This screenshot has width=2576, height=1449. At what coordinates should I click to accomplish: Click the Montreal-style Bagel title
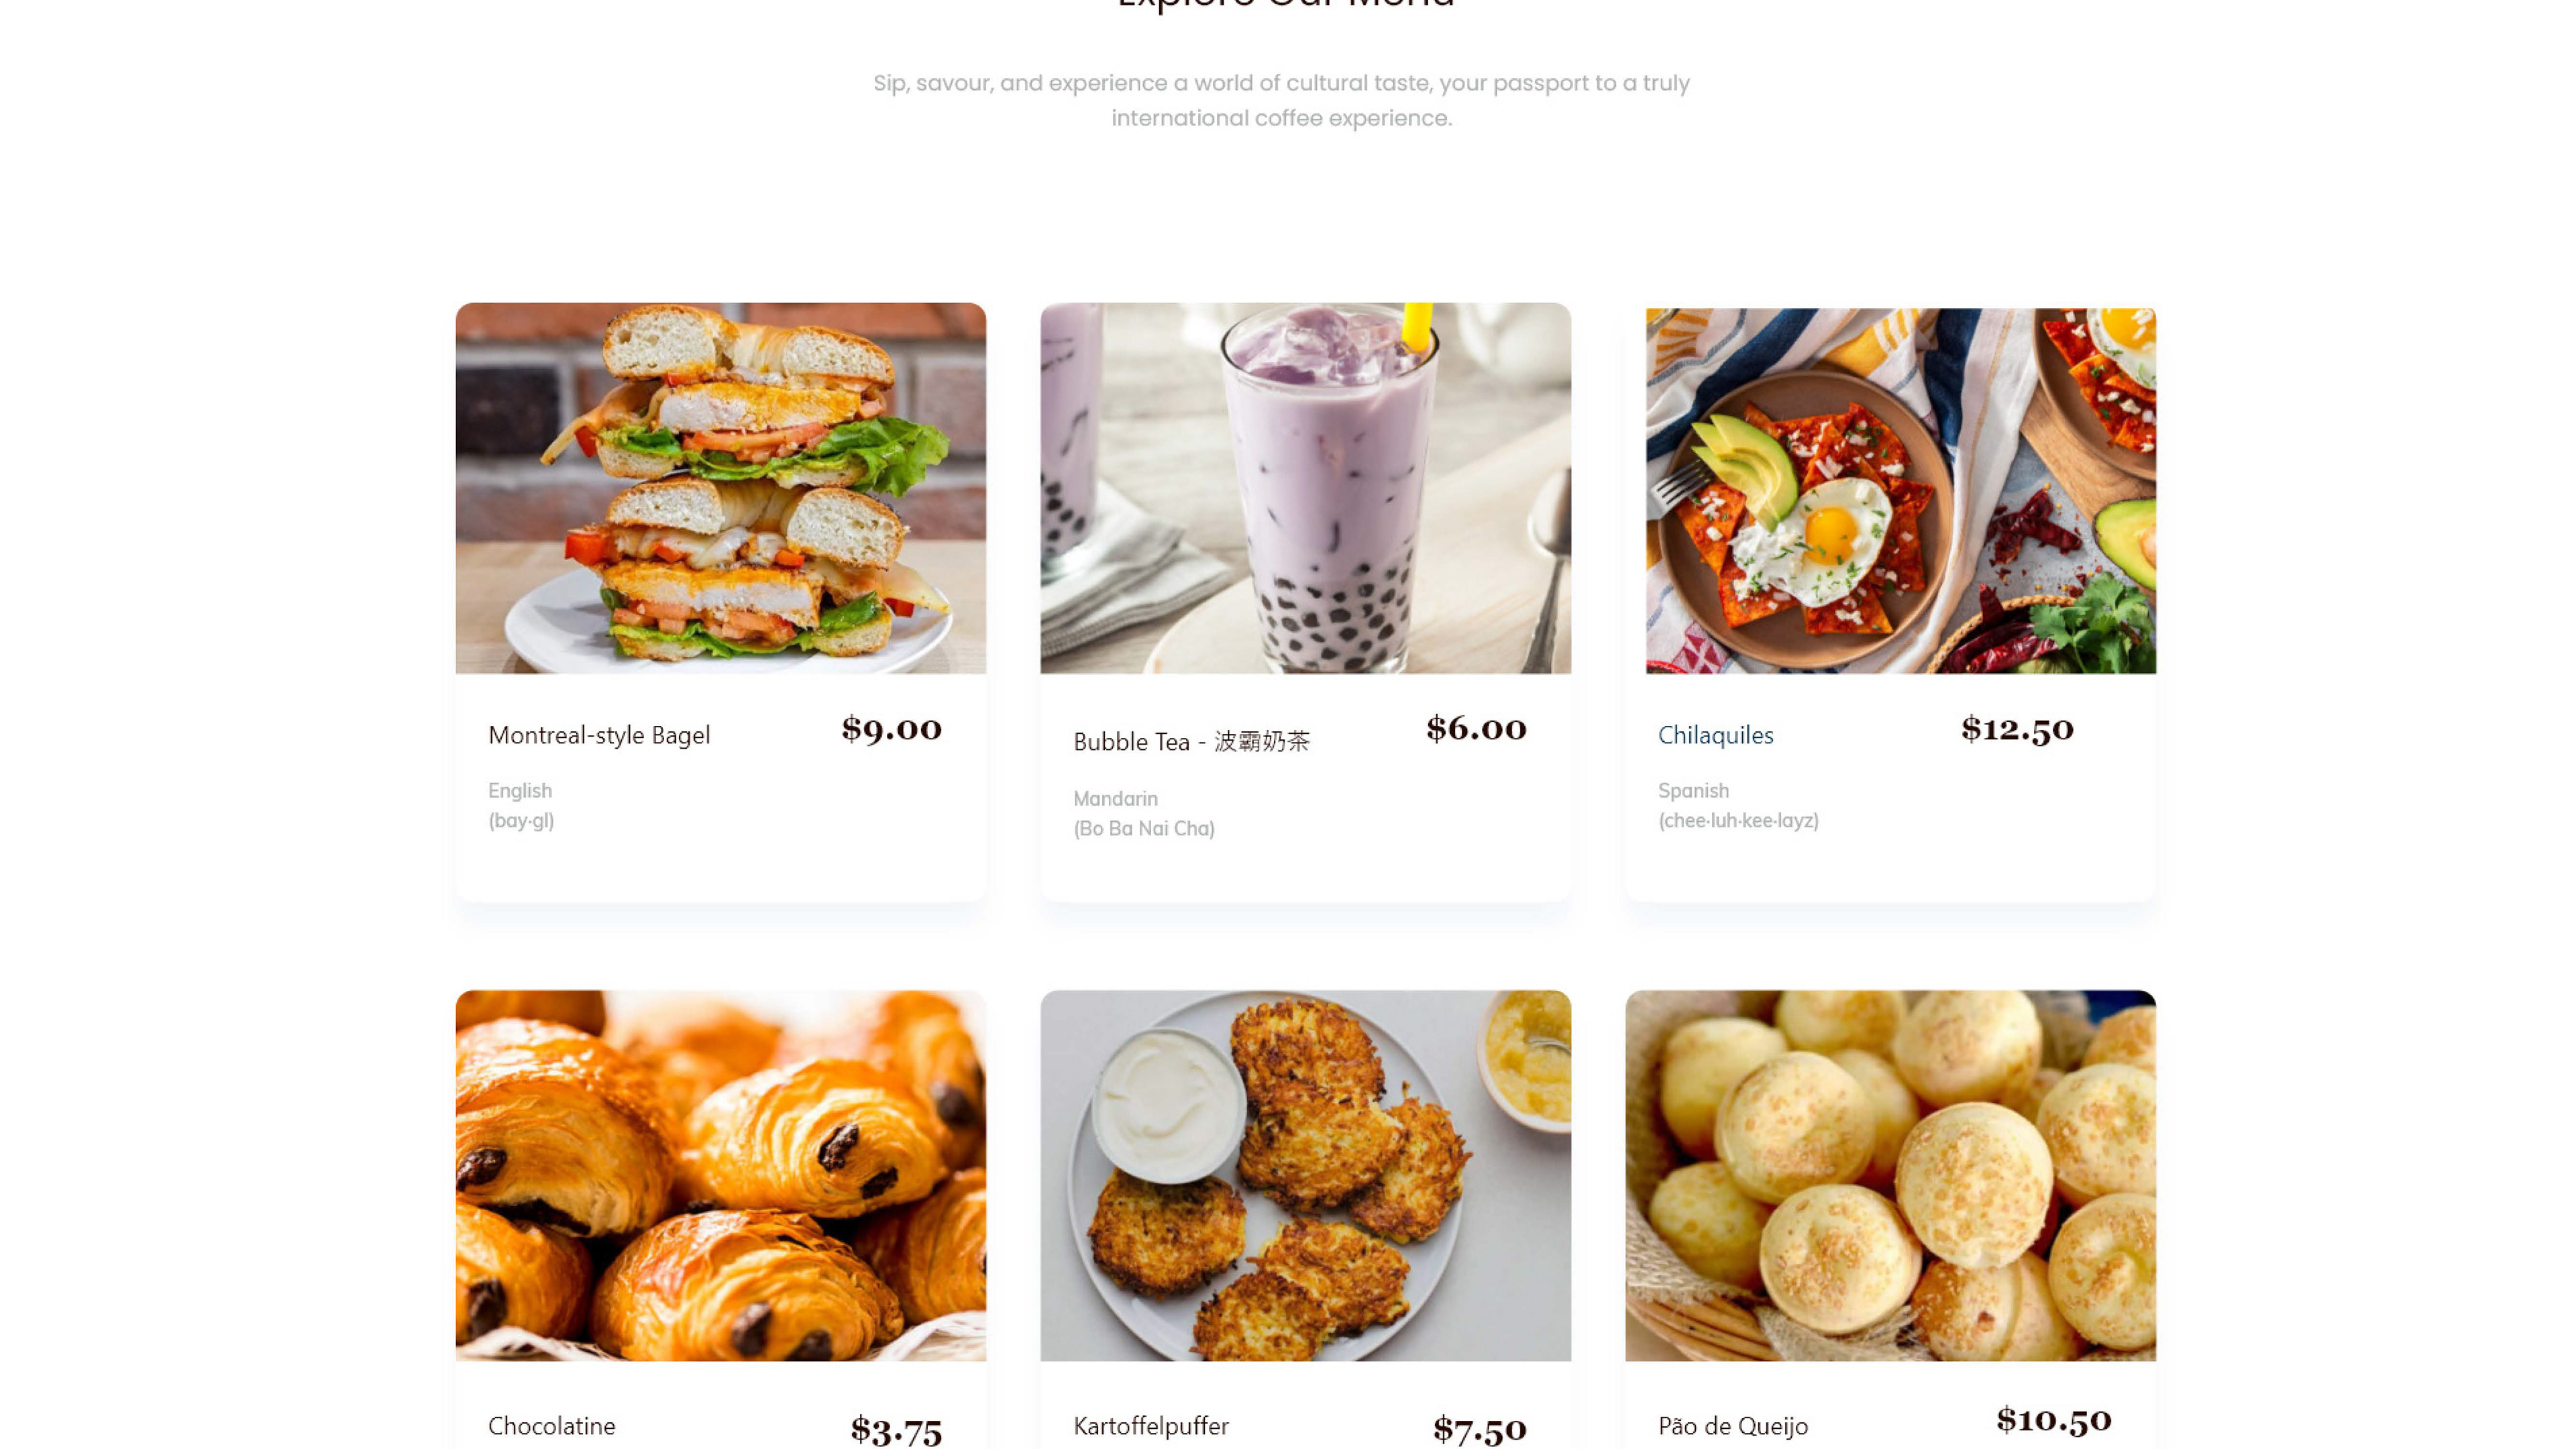point(599,735)
